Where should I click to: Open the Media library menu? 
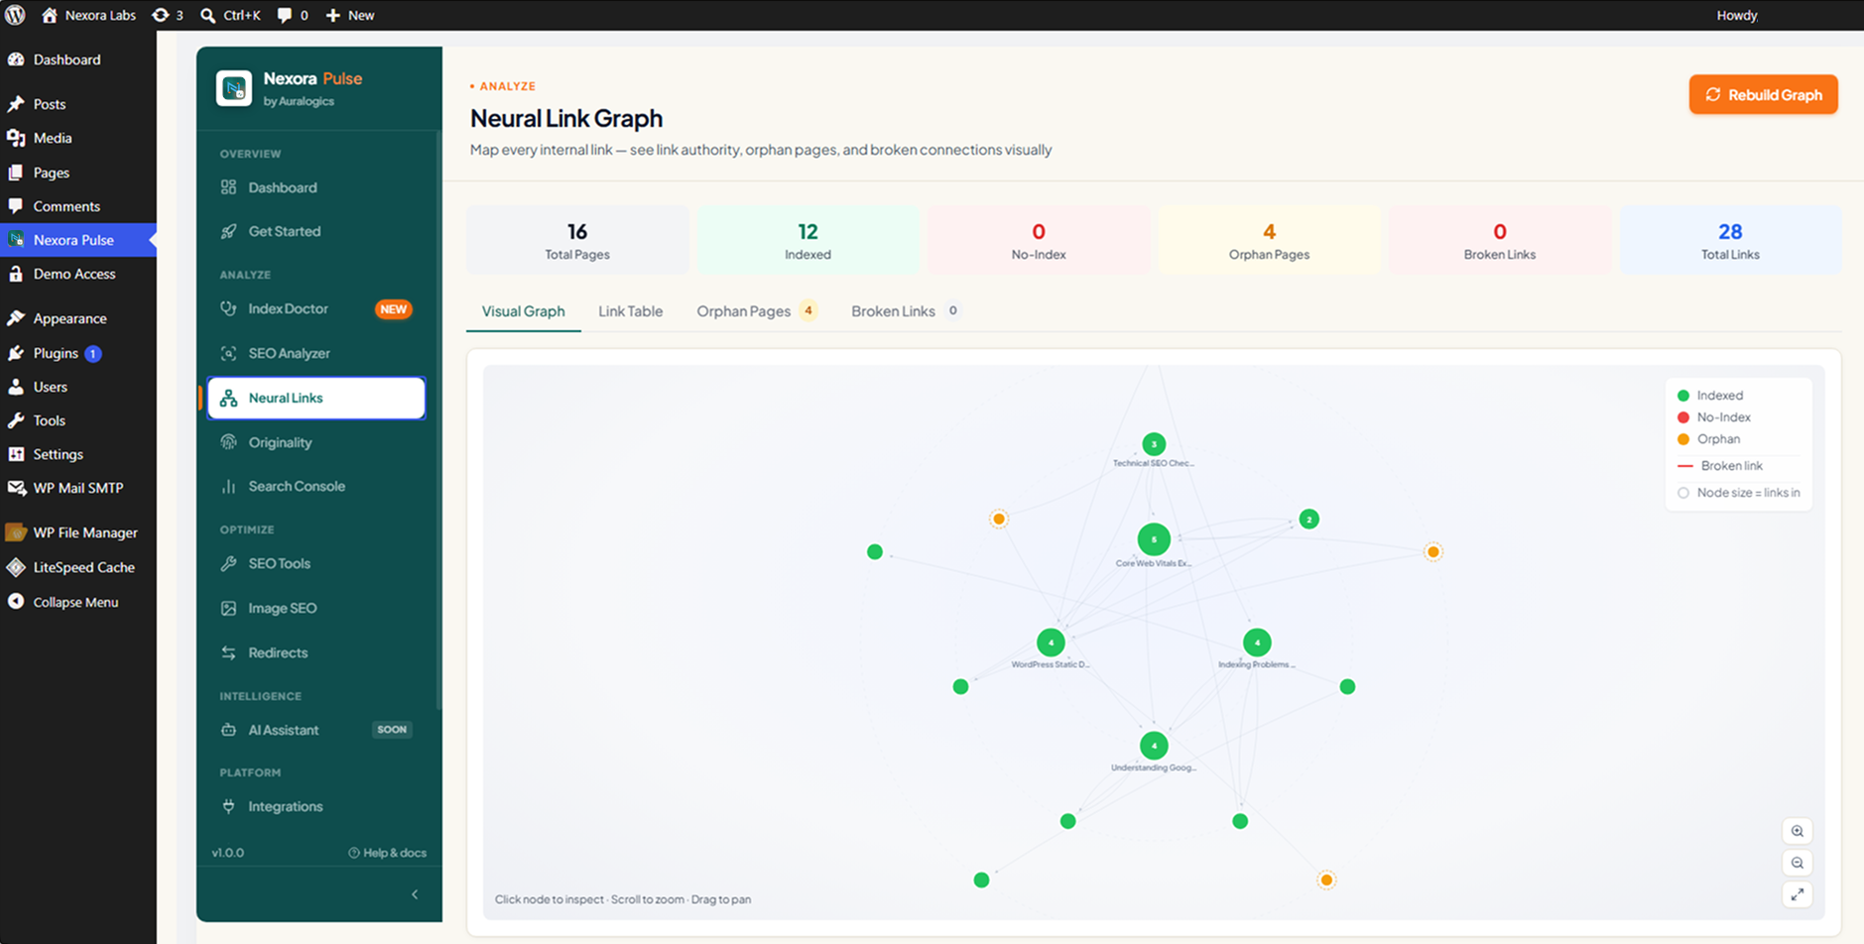click(77, 138)
